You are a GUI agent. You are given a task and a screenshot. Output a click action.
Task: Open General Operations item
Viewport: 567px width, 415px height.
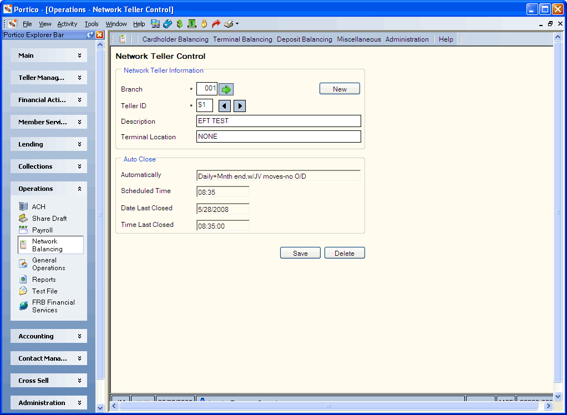pyautogui.click(x=42, y=264)
